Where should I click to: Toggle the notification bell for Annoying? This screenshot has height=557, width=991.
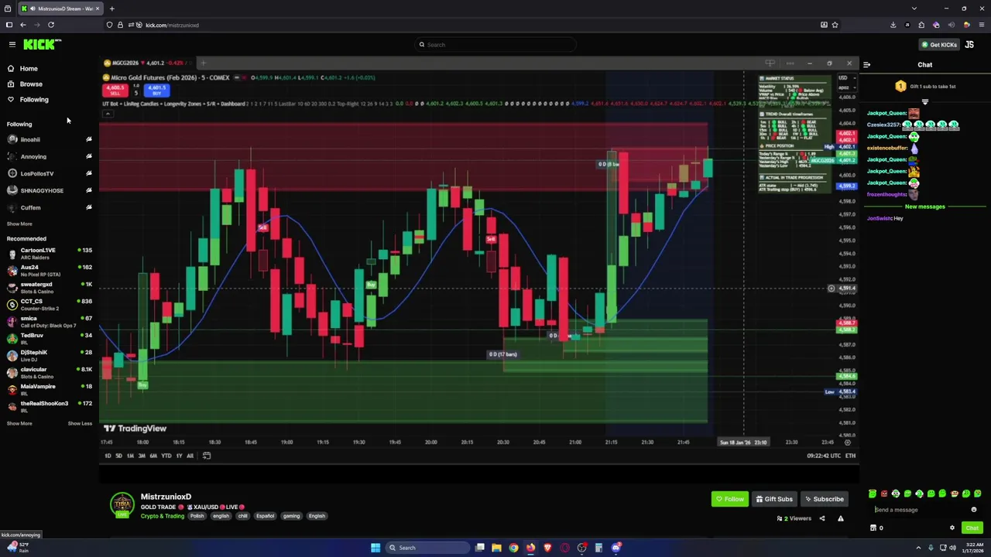[89, 156]
